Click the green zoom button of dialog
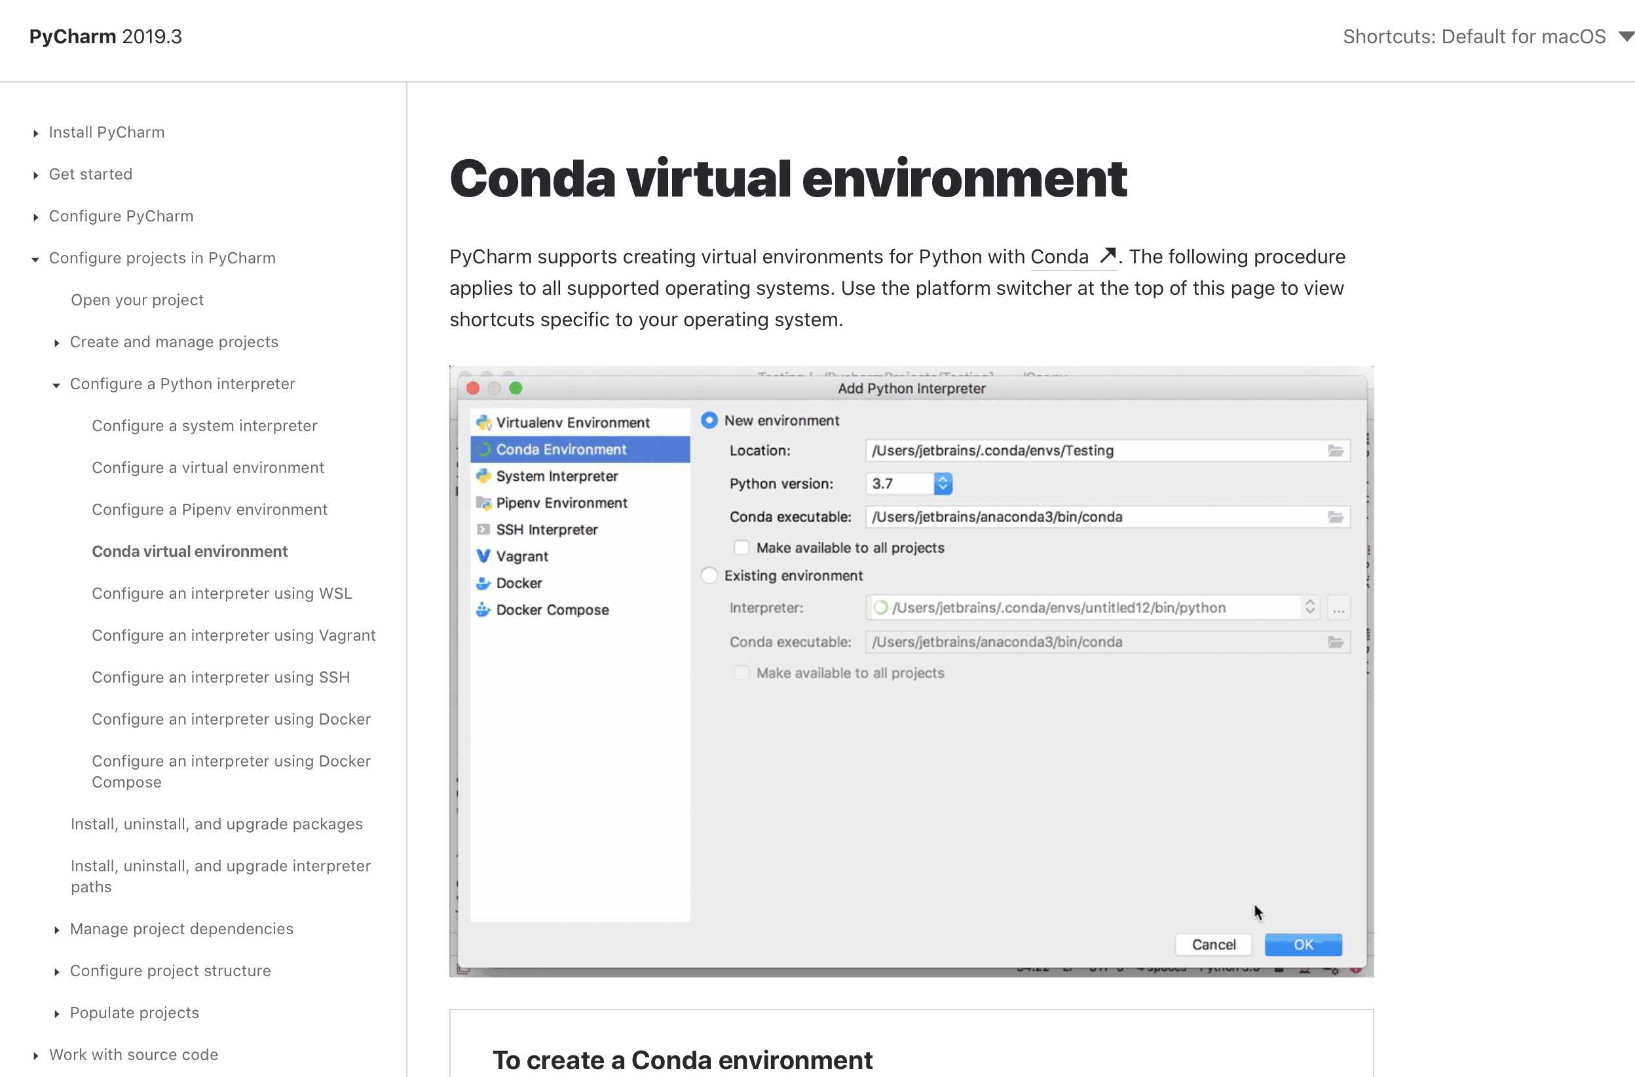This screenshot has height=1077, width=1635. (x=516, y=388)
